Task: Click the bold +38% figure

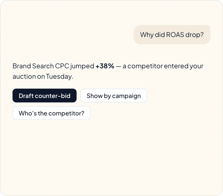Action: click(105, 66)
